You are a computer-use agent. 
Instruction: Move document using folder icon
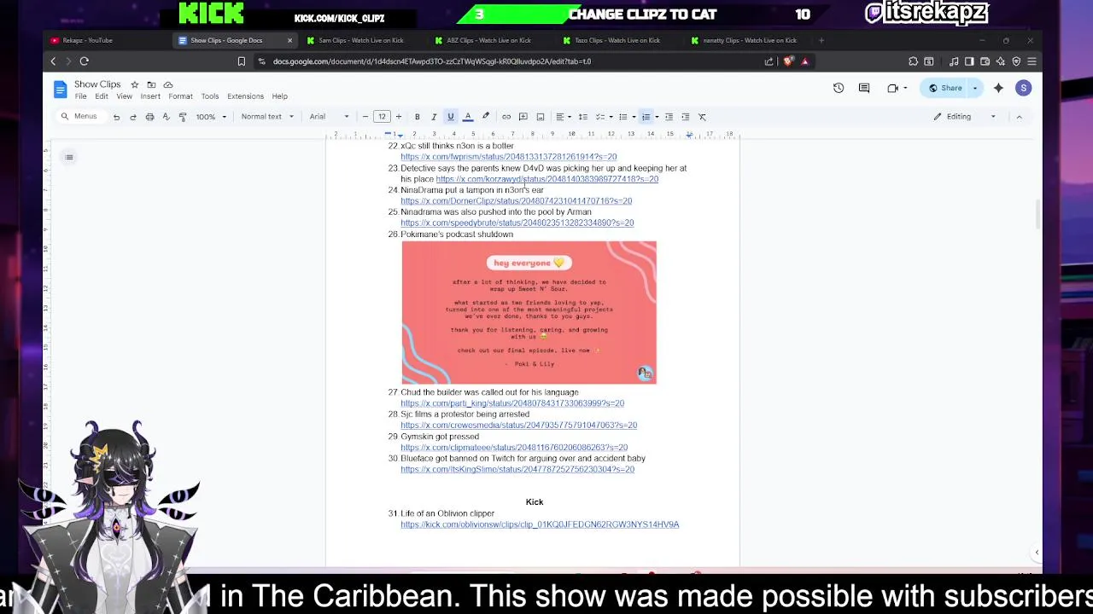(151, 84)
